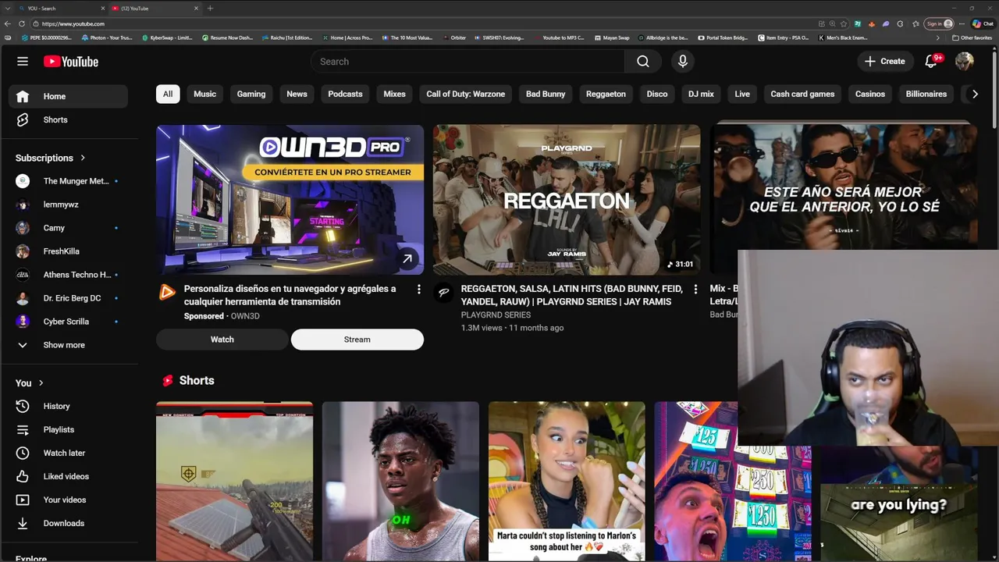Image resolution: width=999 pixels, height=562 pixels.
Task: Select the Bad Bunny chip
Action: coord(546,94)
